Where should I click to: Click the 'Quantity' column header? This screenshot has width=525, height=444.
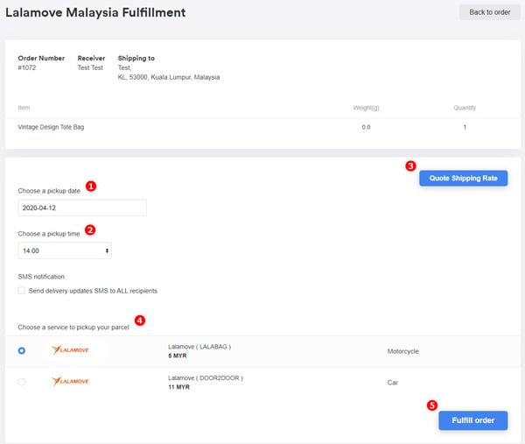pos(465,108)
